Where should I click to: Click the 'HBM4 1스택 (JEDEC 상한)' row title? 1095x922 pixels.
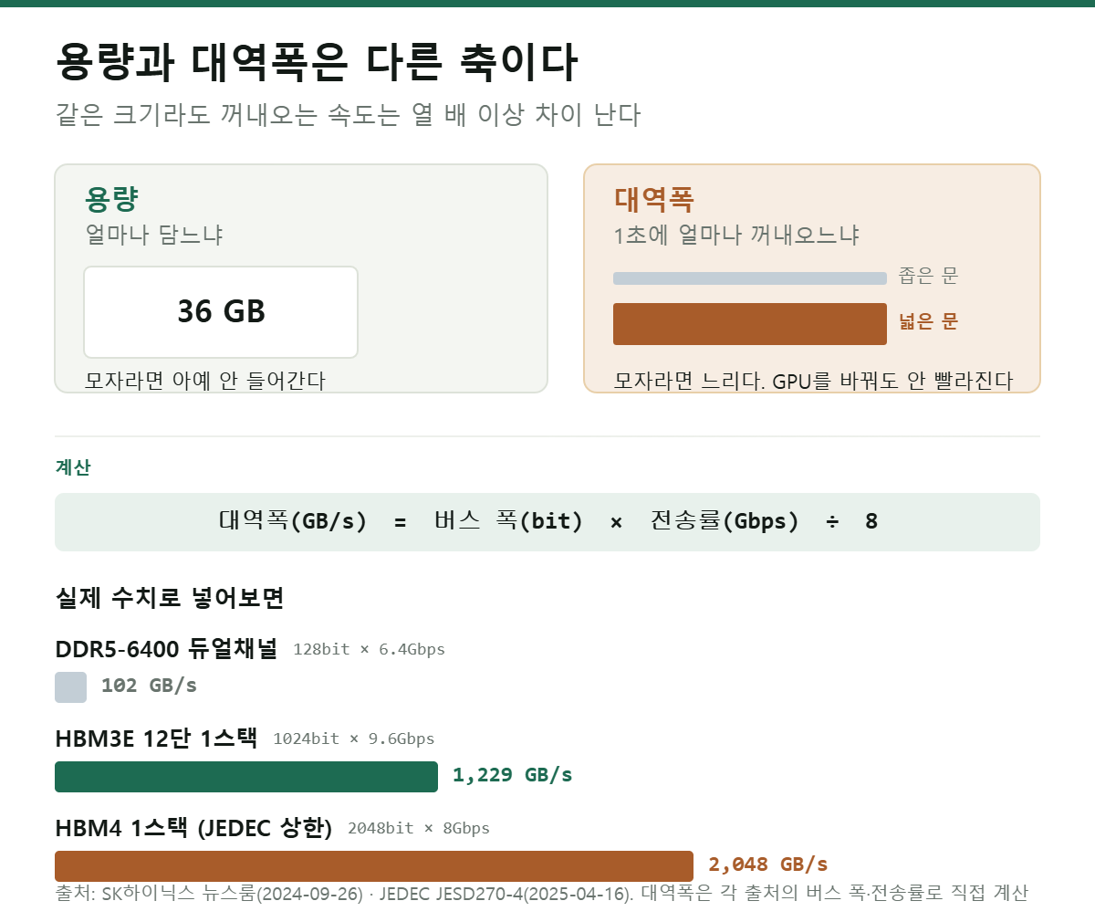[x=193, y=828]
